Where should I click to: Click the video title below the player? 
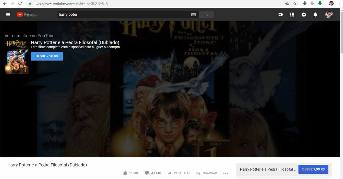[x=47, y=165]
